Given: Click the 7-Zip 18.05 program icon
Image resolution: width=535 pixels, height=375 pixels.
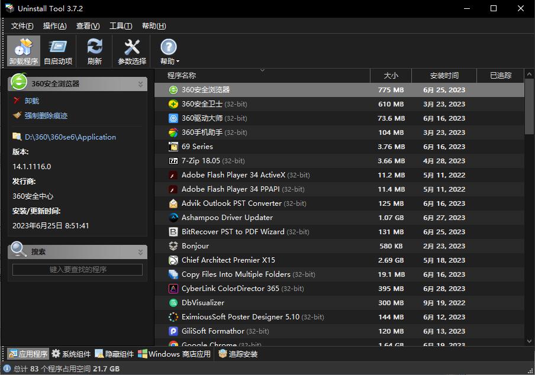Looking at the screenshot, I should click(173, 161).
